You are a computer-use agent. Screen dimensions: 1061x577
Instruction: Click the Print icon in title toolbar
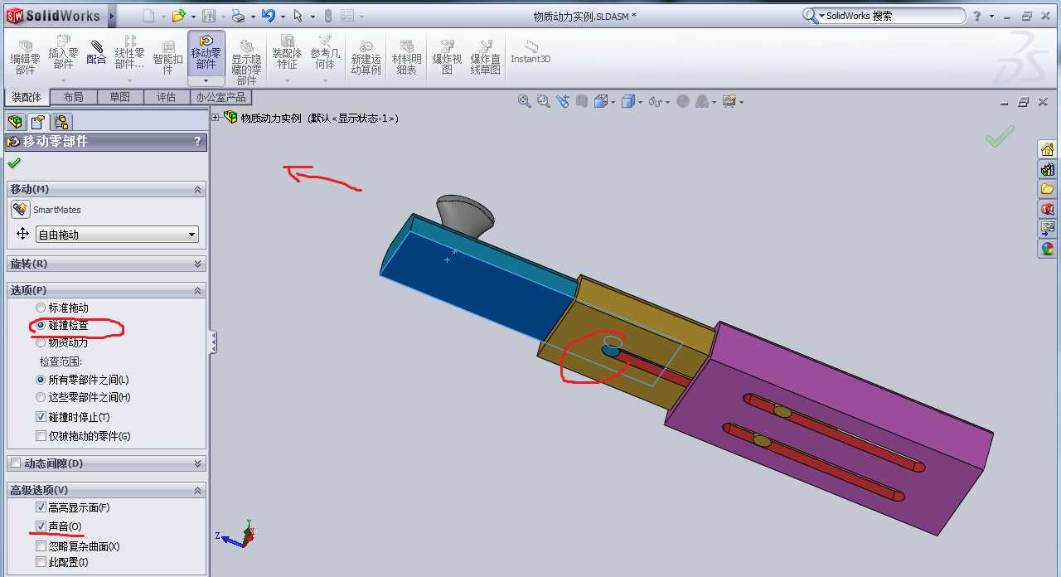[x=238, y=16]
